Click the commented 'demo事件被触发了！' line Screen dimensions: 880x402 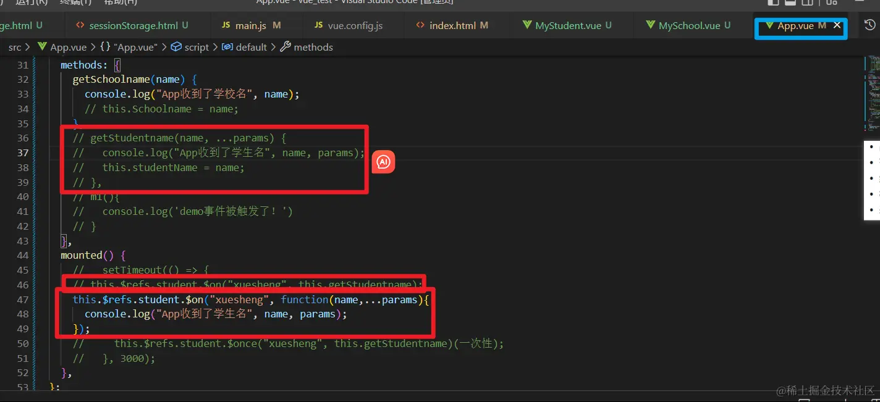click(183, 211)
